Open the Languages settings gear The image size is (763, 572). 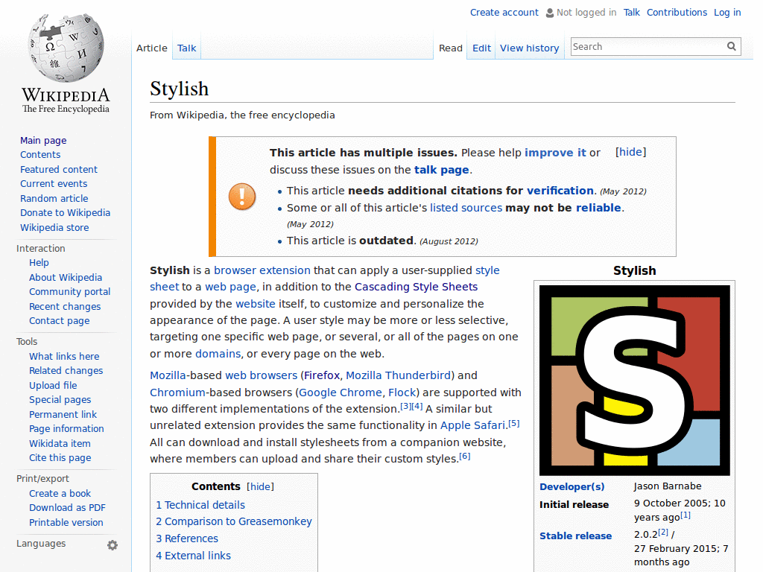[113, 544]
